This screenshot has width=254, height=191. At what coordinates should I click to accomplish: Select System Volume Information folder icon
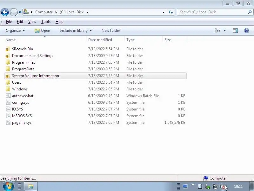8,76
